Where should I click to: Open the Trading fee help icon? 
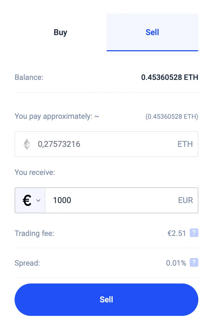[194, 233]
